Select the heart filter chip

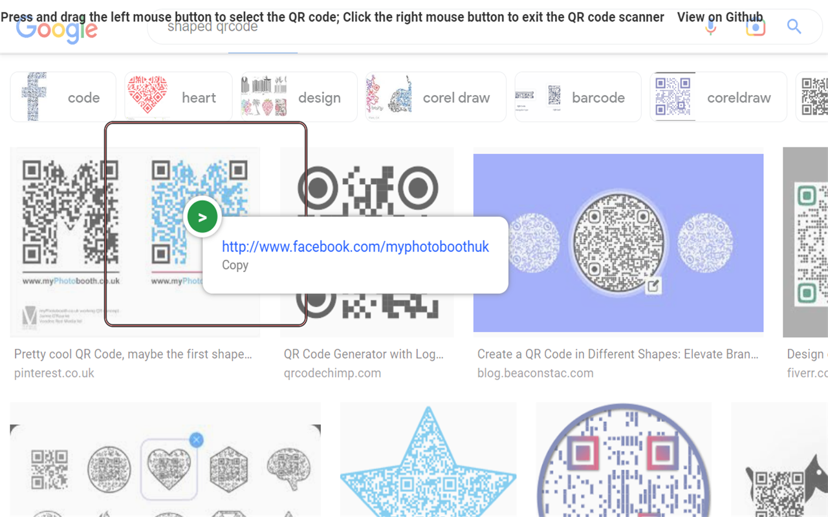[x=179, y=97]
